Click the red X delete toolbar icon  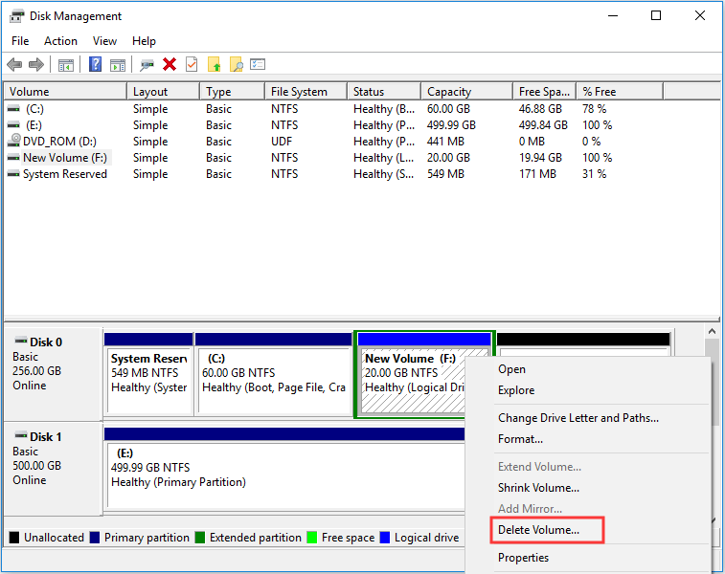(x=170, y=64)
